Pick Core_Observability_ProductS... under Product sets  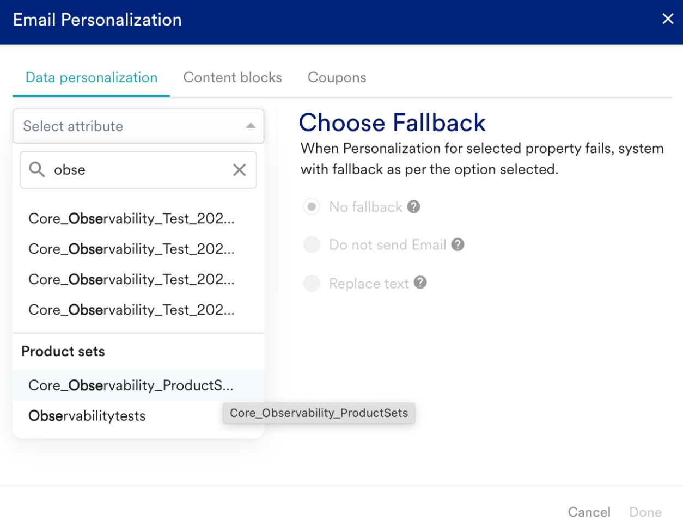(x=131, y=385)
